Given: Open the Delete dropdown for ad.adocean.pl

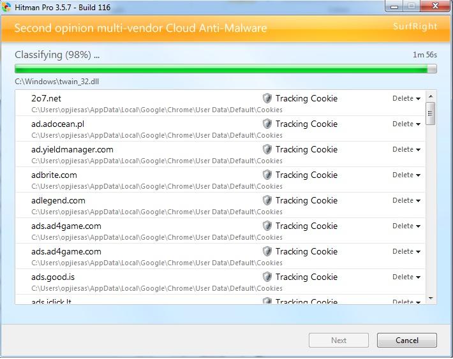Looking at the screenshot, I should (406, 124).
